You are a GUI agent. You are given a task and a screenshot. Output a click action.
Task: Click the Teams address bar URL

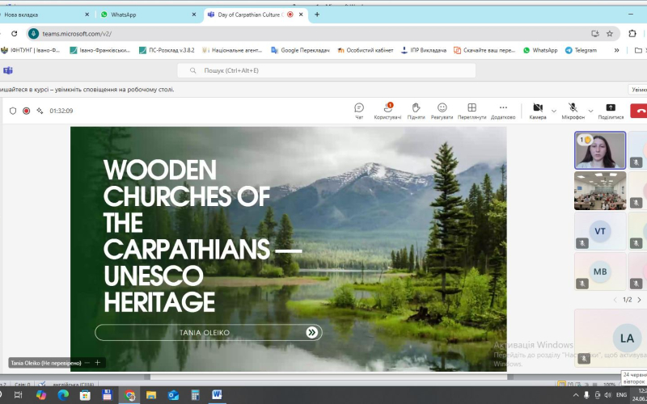77,34
